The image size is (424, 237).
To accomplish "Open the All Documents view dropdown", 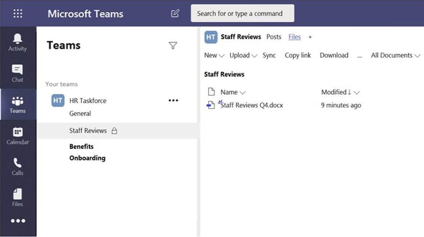I will (x=395, y=55).
